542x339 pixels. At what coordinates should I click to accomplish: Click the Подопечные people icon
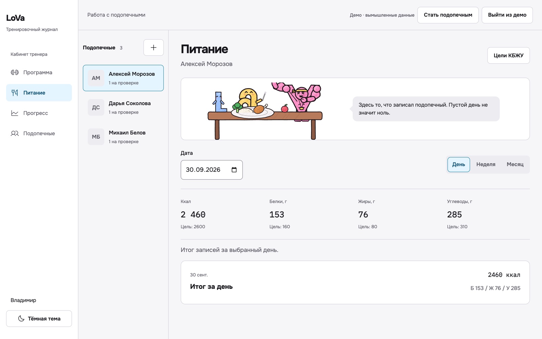15,133
